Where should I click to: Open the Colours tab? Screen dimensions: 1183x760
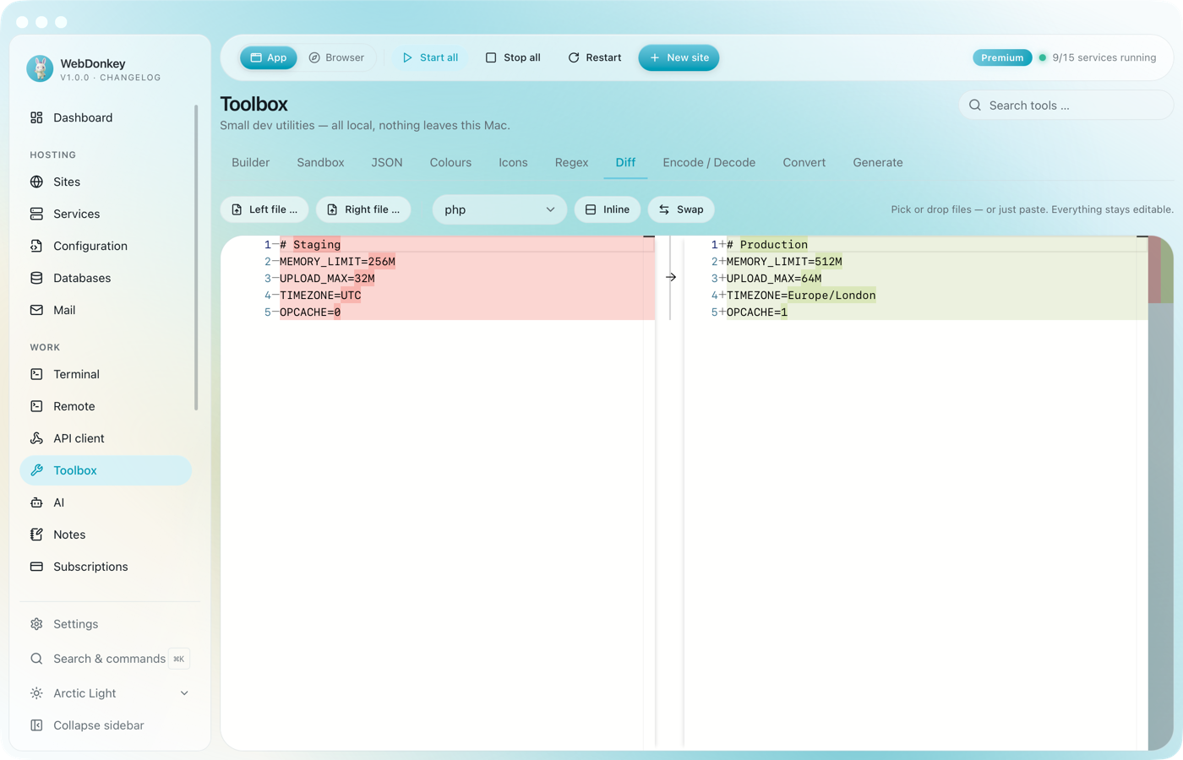[x=450, y=162]
